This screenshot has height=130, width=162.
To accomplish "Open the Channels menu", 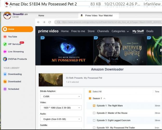I will click(103, 31).
